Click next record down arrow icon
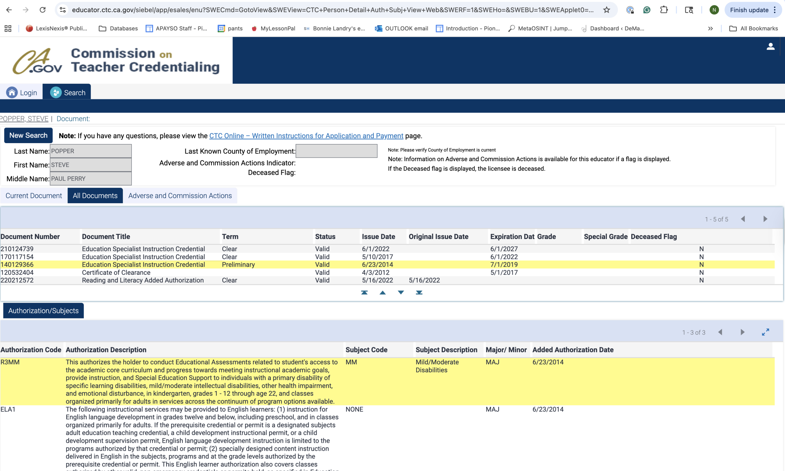Image resolution: width=785 pixels, height=471 pixels. (x=401, y=292)
